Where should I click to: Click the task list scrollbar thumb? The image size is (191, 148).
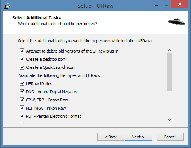click(x=169, y=73)
